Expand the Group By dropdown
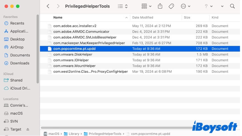242x136 pixels. (x=146, y=6)
